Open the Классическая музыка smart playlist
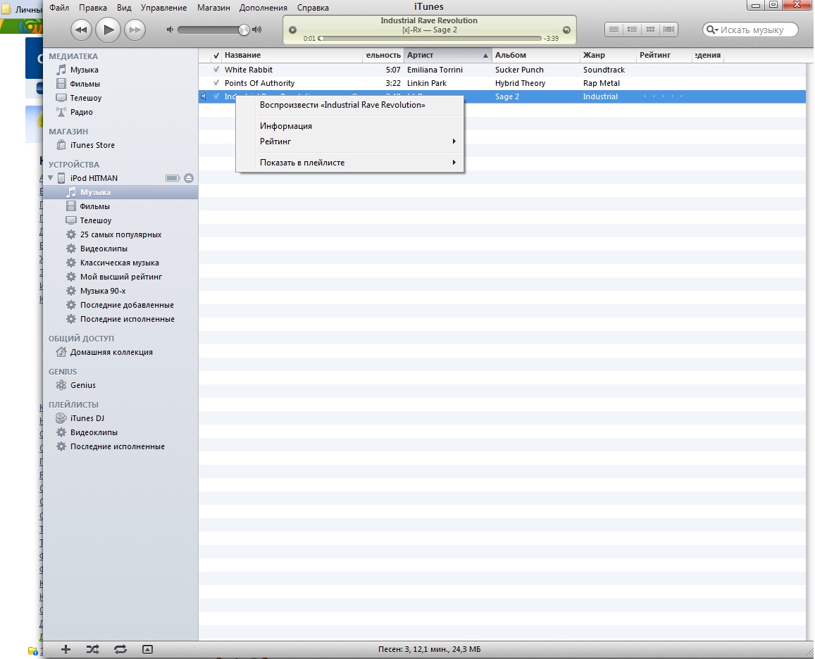 coord(120,263)
